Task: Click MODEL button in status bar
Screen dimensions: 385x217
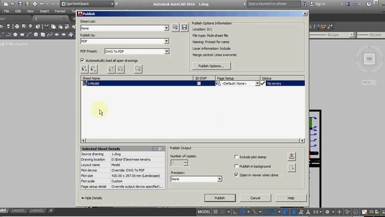Action: click(204, 212)
